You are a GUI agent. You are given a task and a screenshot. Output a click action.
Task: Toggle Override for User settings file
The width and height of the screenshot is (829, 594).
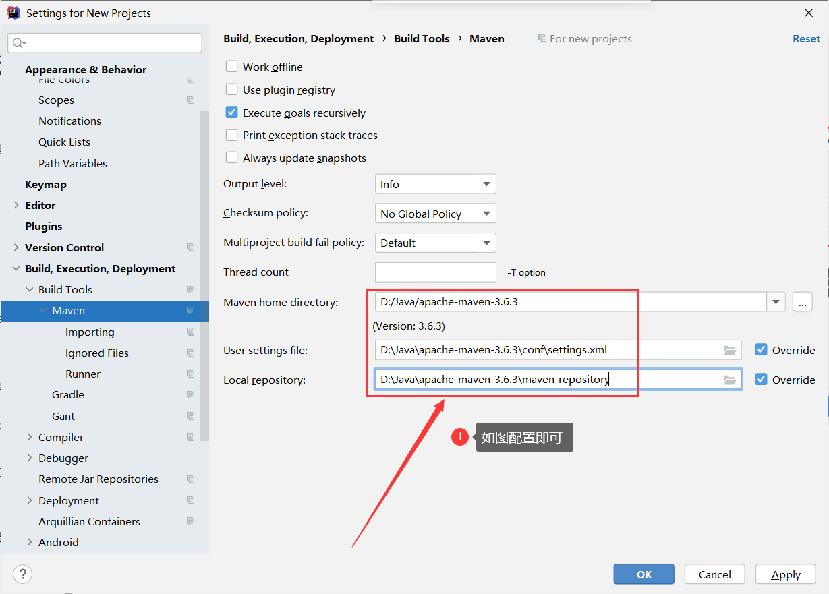[761, 350]
